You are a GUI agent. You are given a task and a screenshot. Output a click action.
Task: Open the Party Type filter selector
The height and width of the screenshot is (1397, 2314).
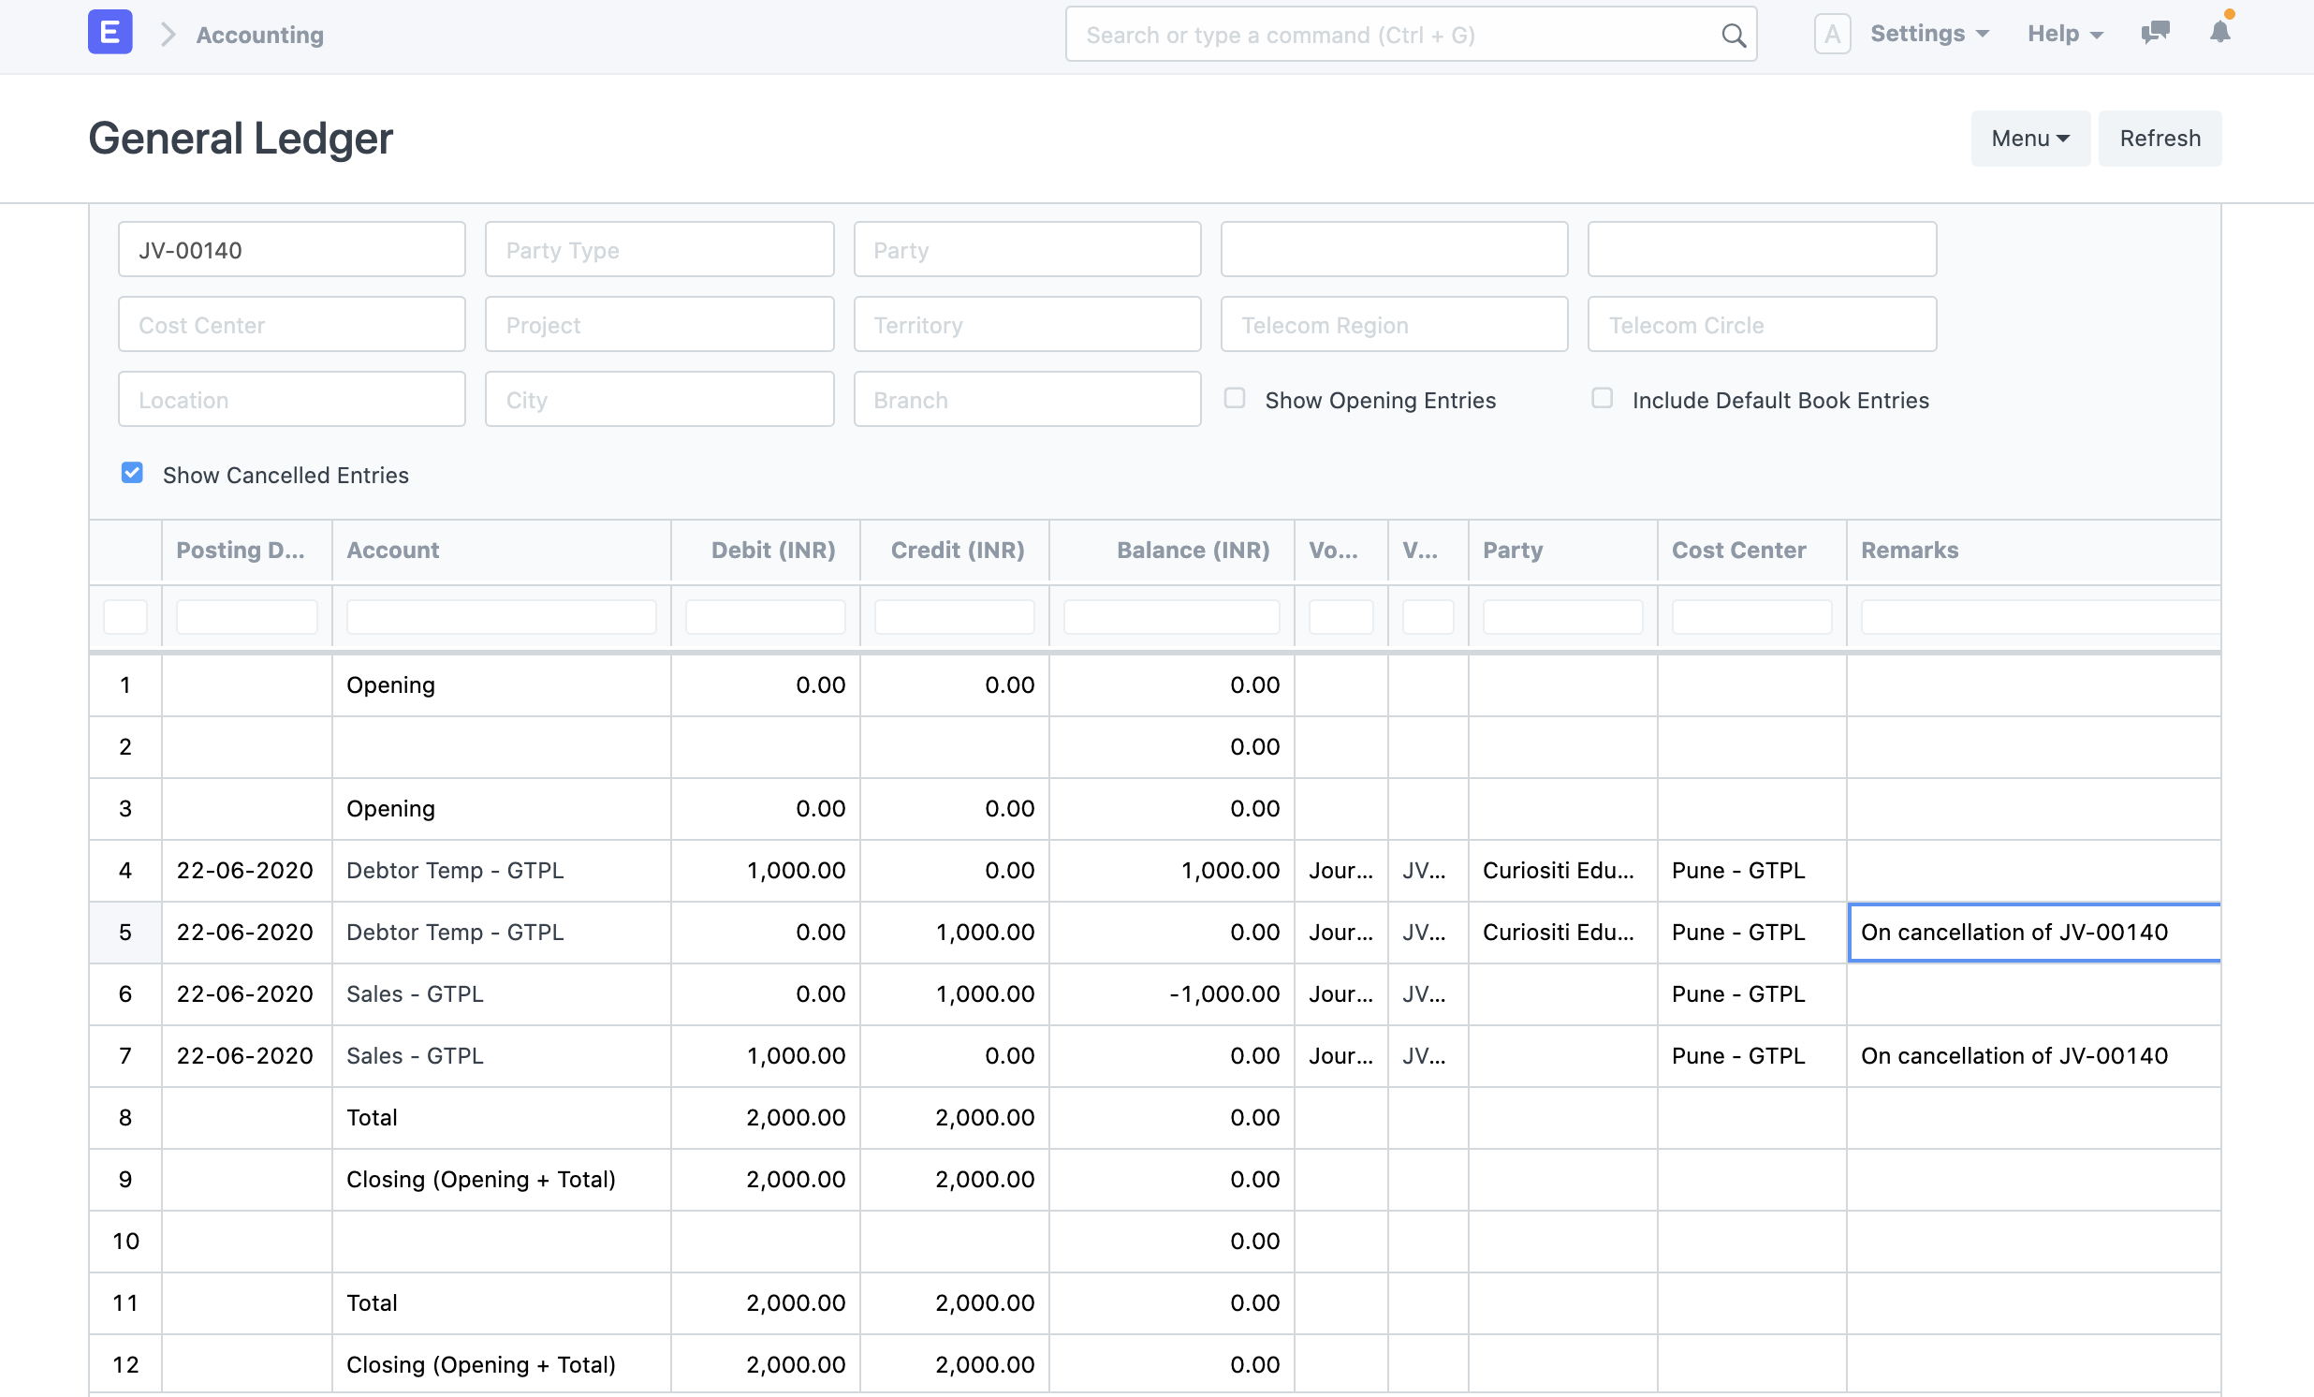click(x=658, y=249)
